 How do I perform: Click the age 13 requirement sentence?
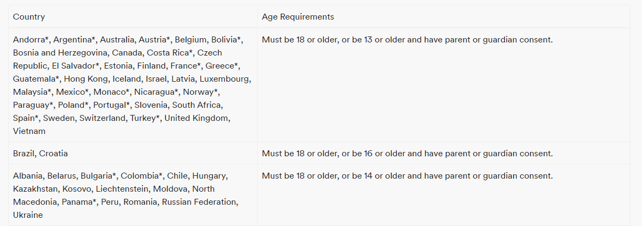coord(407,40)
